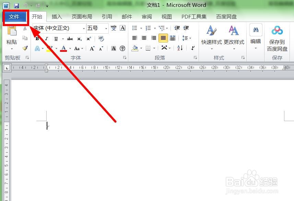Click the text effects glowing A icon

(37, 49)
